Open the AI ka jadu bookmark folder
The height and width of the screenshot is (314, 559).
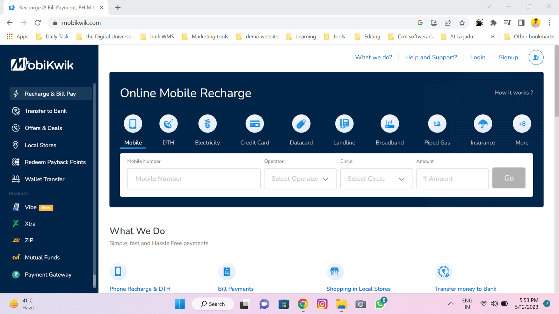457,37
